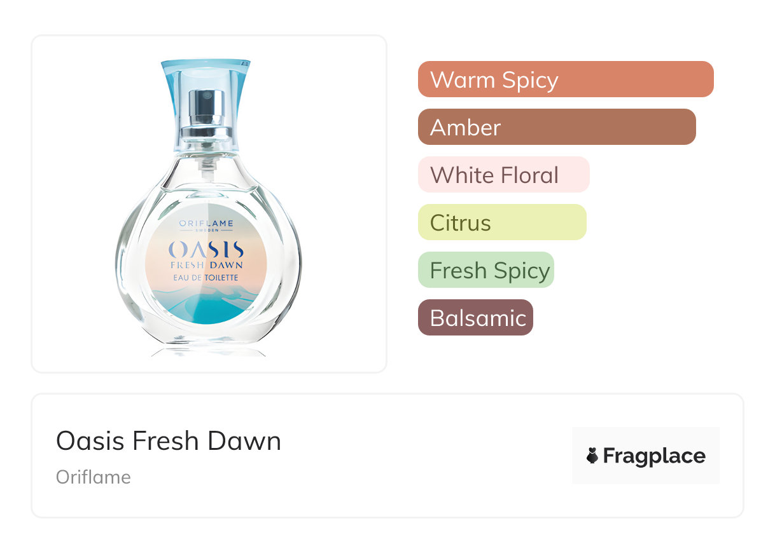This screenshot has width=775, height=549.
Task: Click the Fresh Spicy accord bar
Action: click(x=486, y=270)
